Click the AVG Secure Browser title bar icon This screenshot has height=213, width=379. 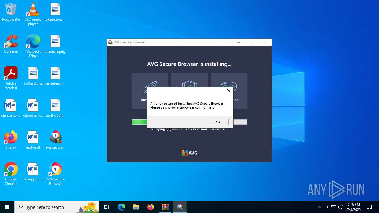tap(110, 42)
